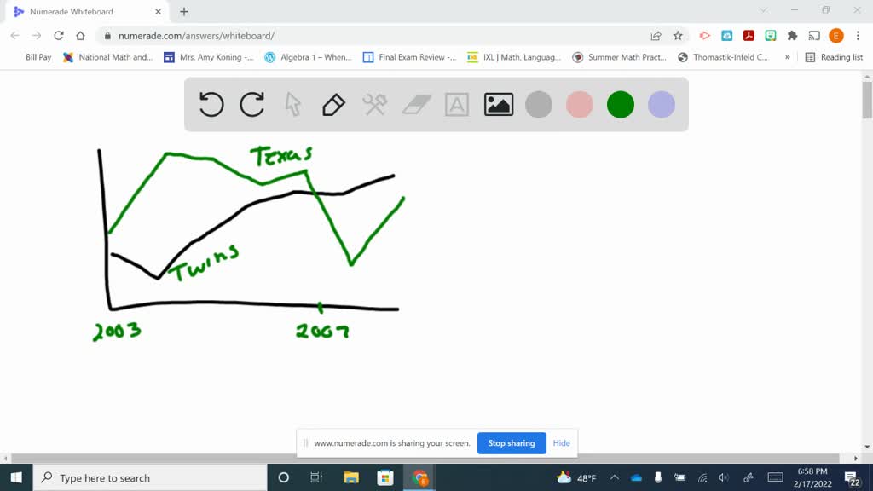Pick the pen drawing tool

[x=333, y=104]
